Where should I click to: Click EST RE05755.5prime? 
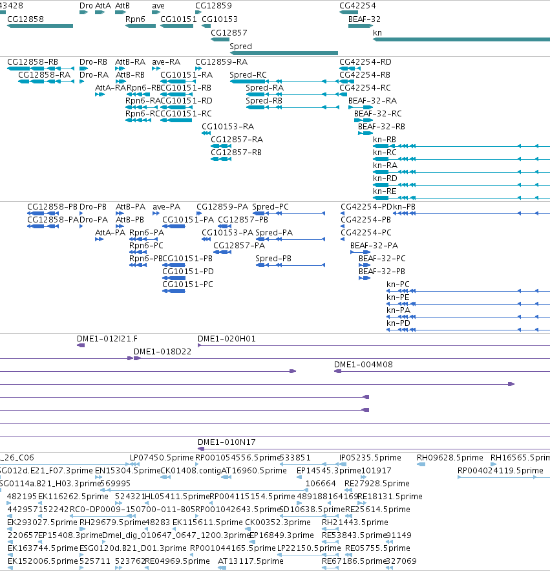coord(348,555)
